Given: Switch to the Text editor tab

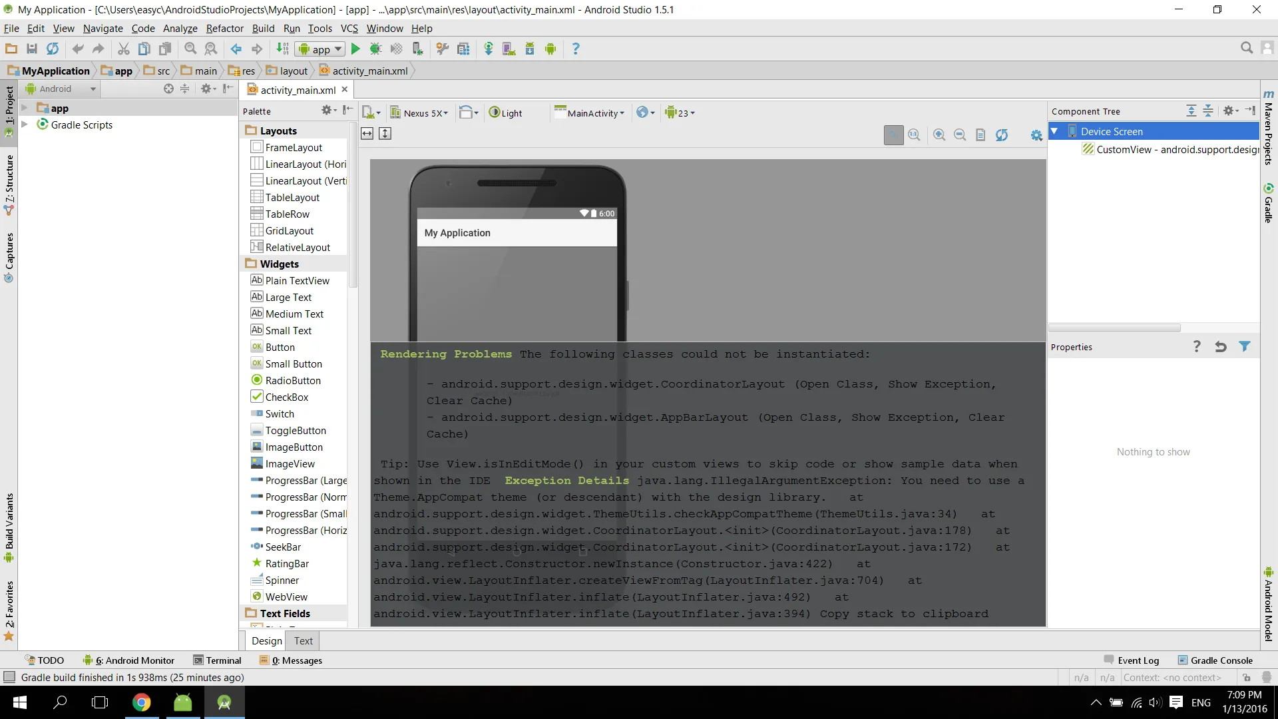Looking at the screenshot, I should [304, 640].
